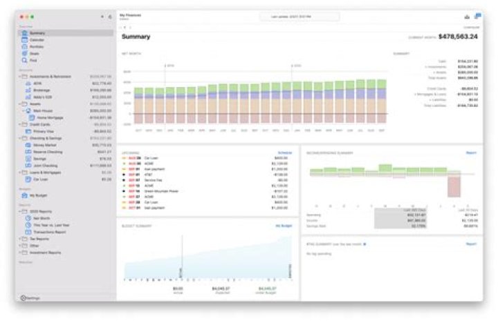Click the My Budget link in Budget Summary

point(284,226)
